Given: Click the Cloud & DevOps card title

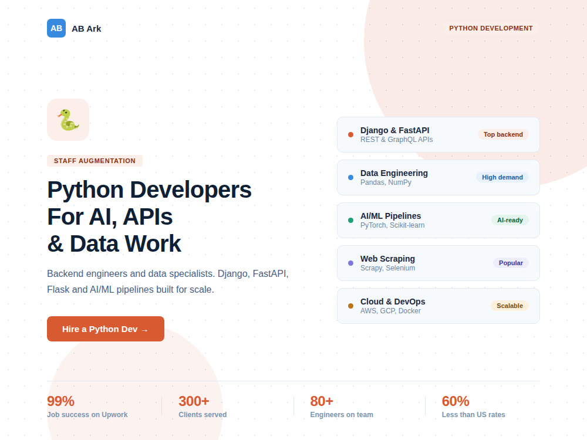Looking at the screenshot, I should tap(393, 302).
